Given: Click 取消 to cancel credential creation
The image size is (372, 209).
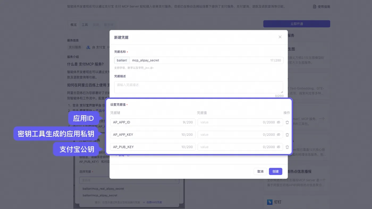Looking at the screenshot, I should click(x=260, y=172).
